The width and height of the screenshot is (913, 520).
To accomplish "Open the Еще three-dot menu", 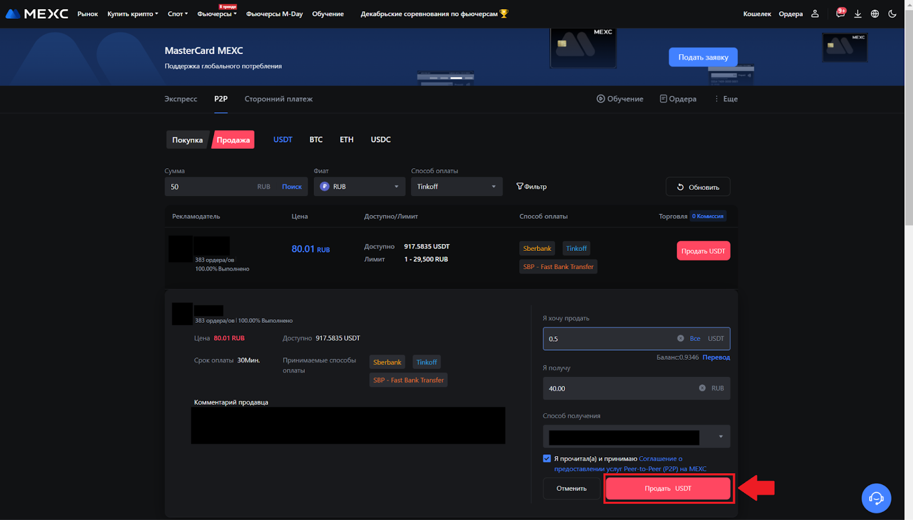I will tap(726, 99).
